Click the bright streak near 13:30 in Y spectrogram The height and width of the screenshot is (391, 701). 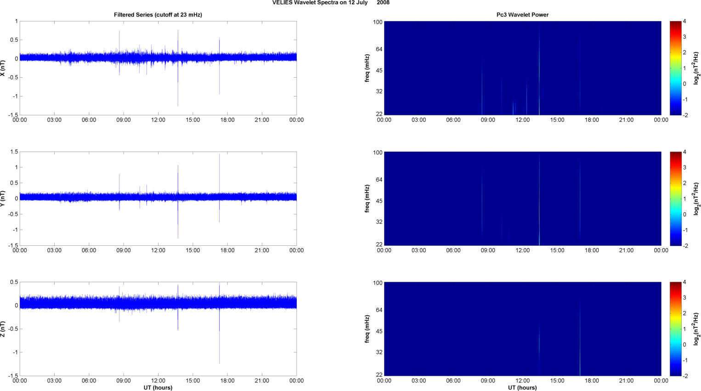point(539,198)
